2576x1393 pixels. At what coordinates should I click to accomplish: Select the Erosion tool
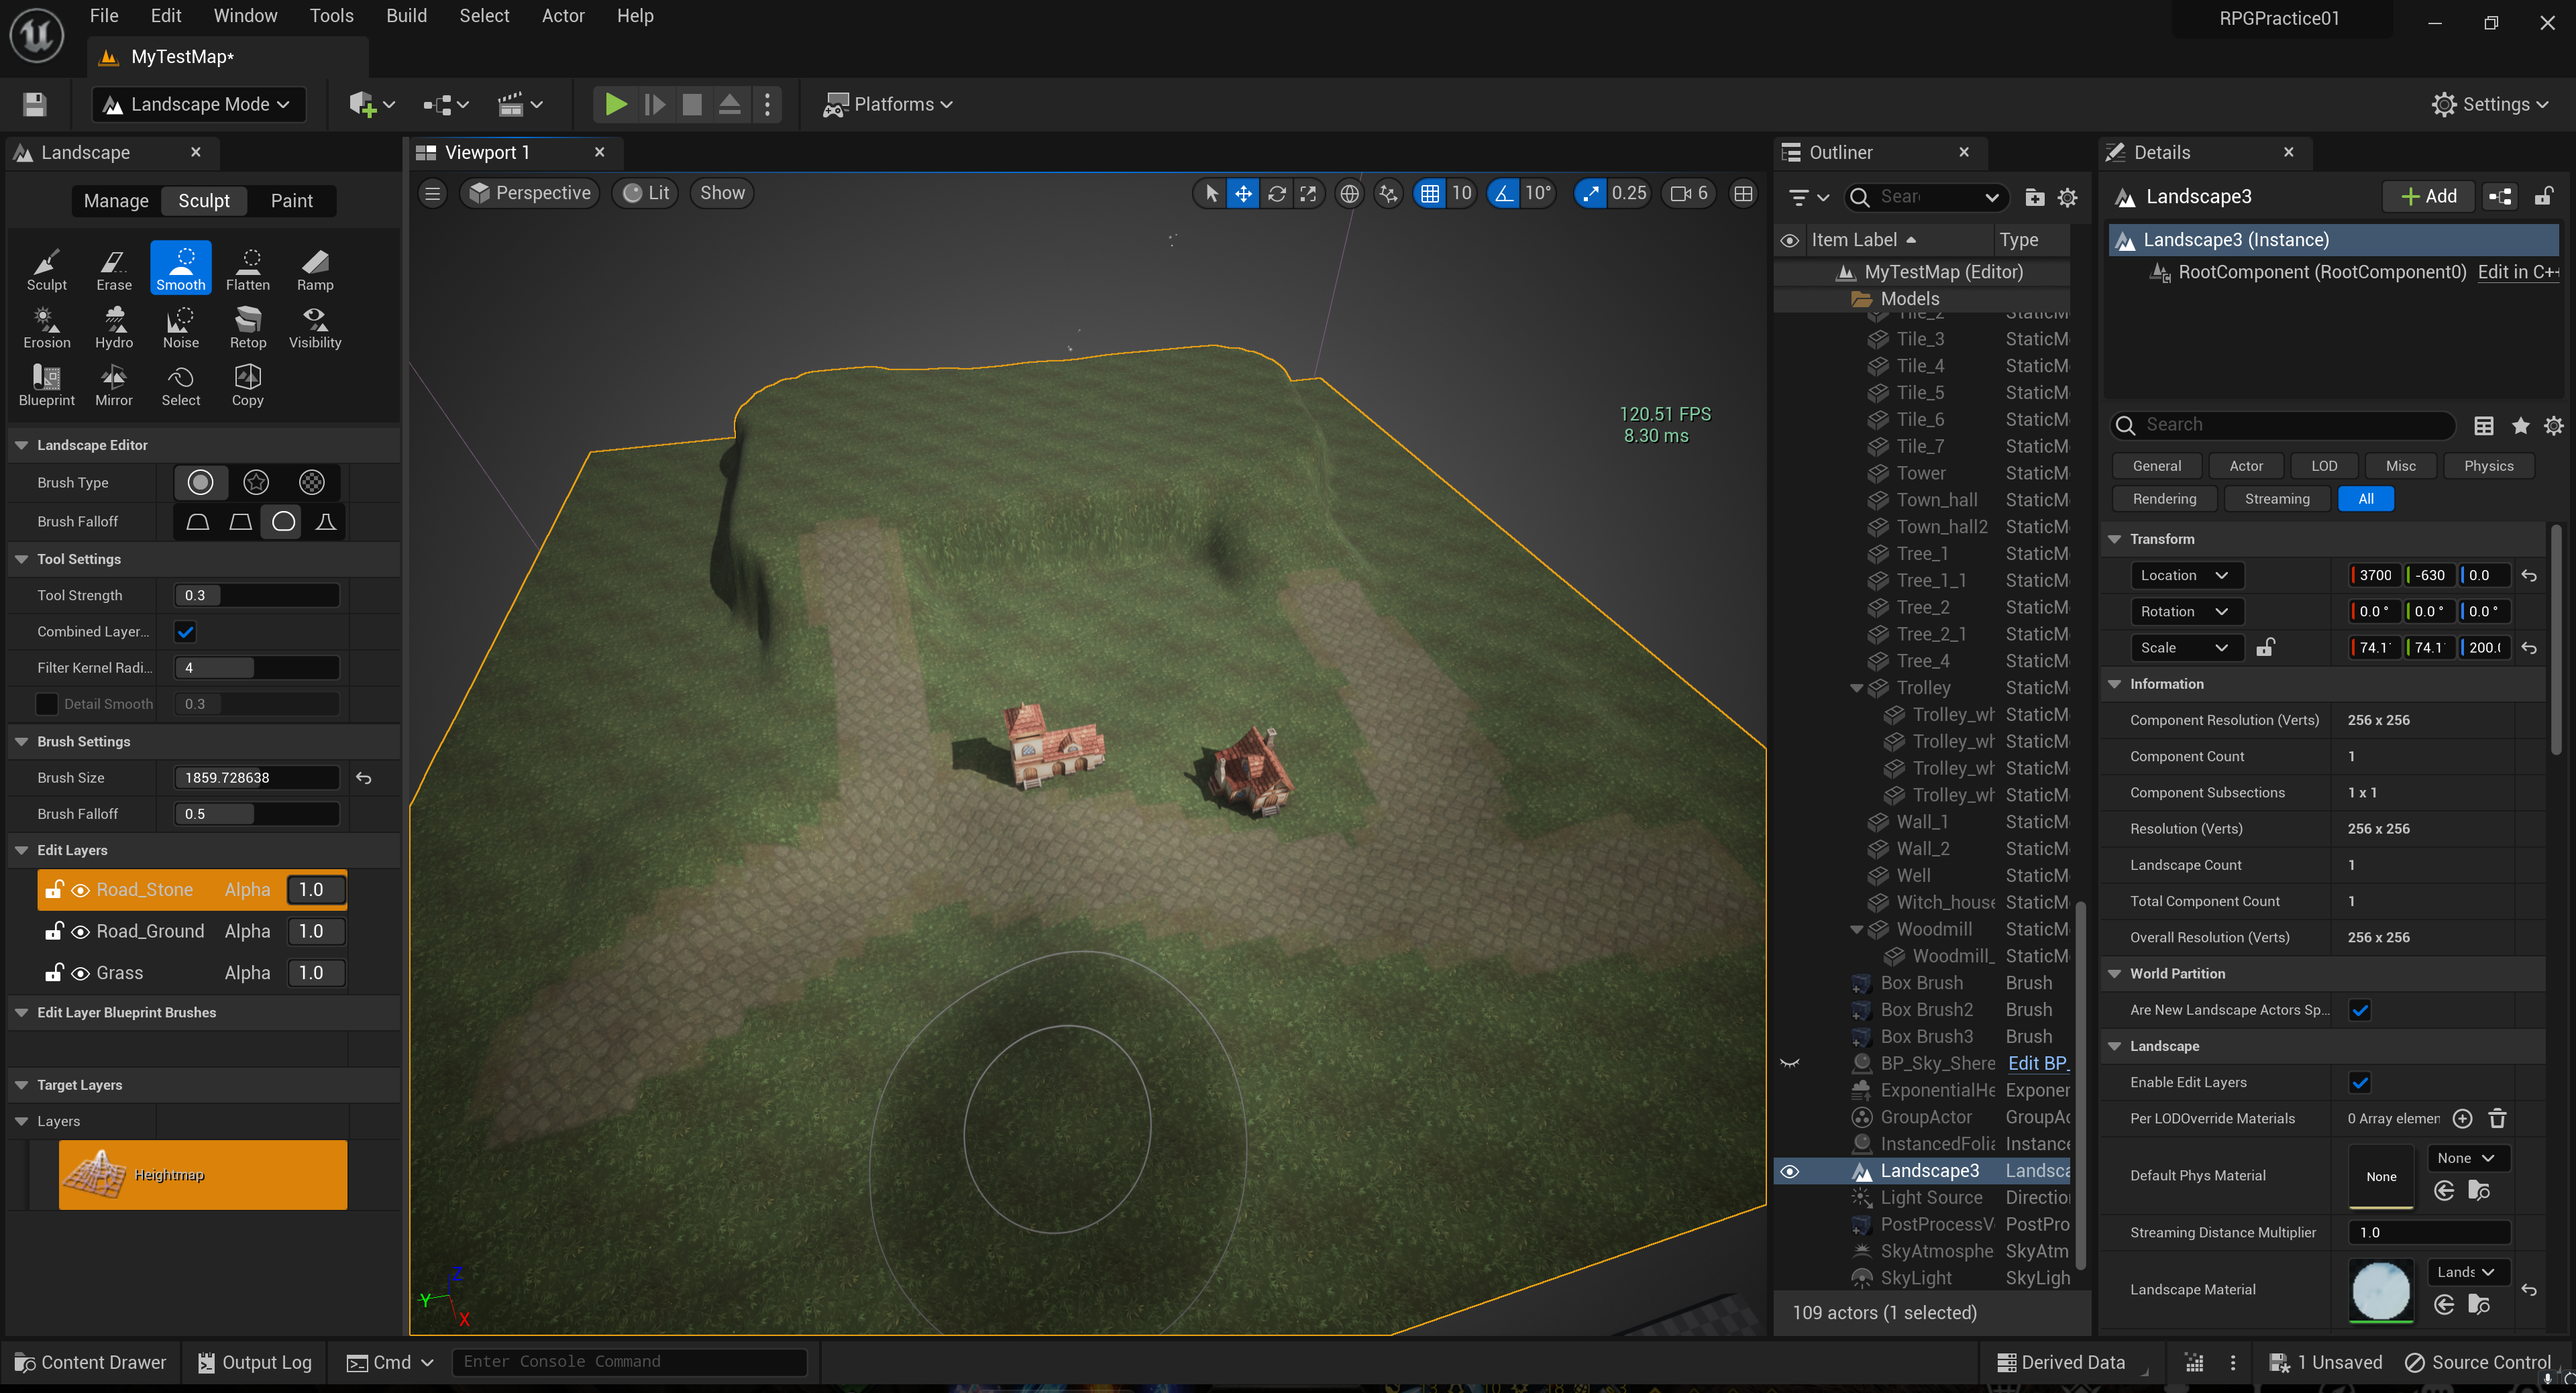click(46, 326)
